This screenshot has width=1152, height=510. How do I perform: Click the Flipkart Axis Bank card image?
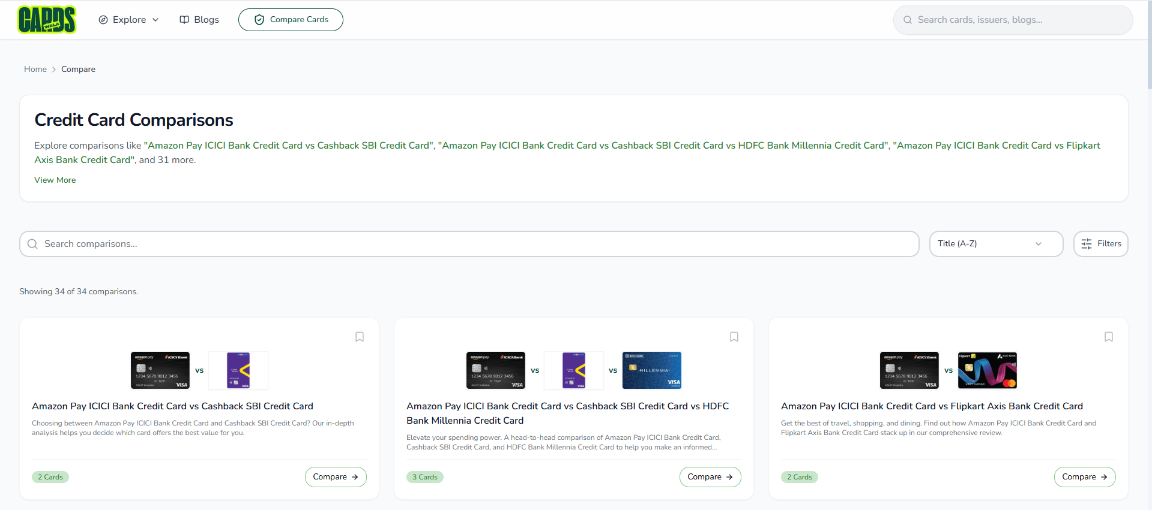[x=987, y=370]
